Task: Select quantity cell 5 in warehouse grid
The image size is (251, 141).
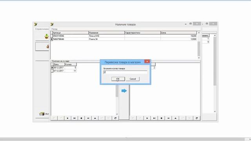Action: (71, 68)
